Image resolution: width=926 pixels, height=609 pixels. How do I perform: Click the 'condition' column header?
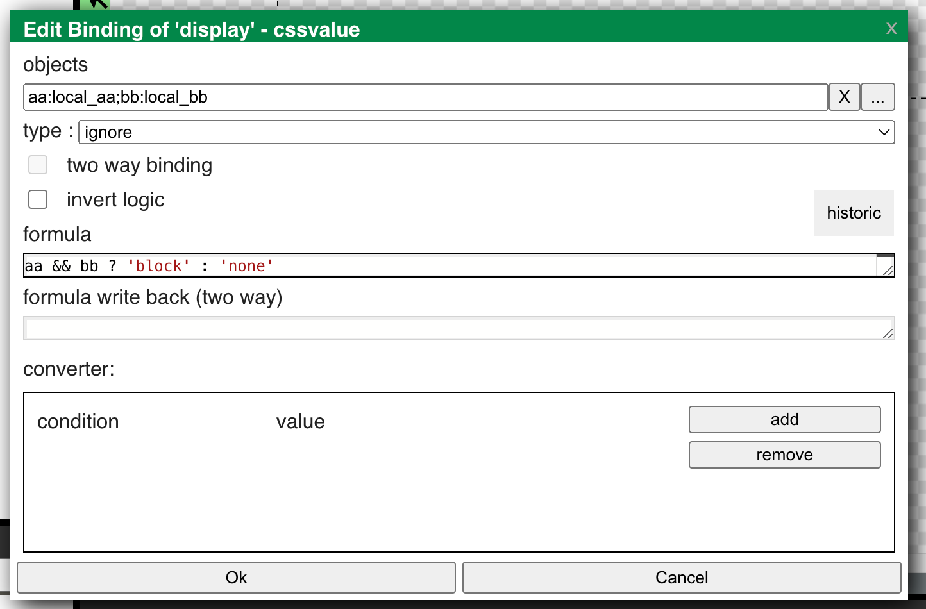(78, 421)
